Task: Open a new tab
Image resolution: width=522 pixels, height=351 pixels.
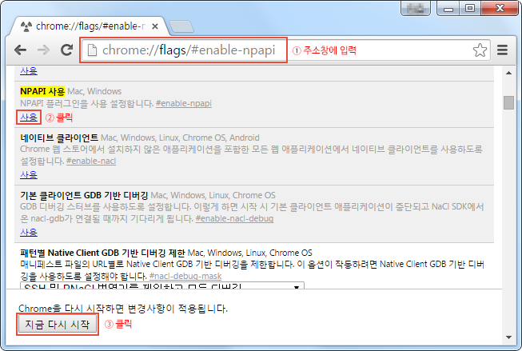Action: point(181,26)
